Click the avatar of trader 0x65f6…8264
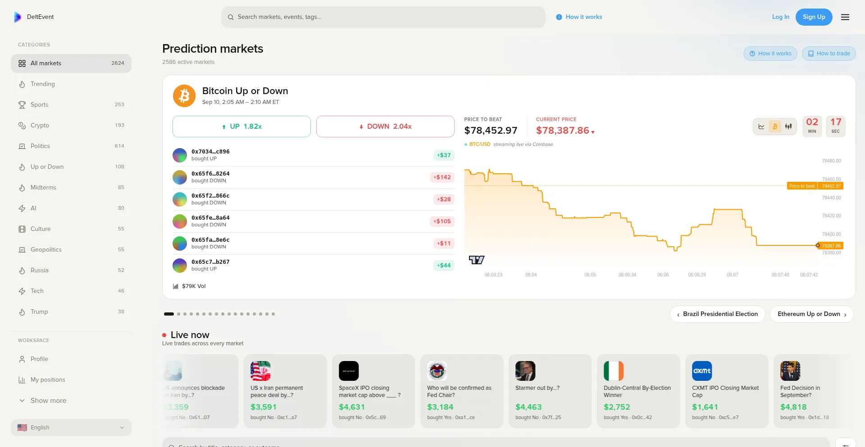The height and width of the screenshot is (447, 865). [x=180, y=177]
